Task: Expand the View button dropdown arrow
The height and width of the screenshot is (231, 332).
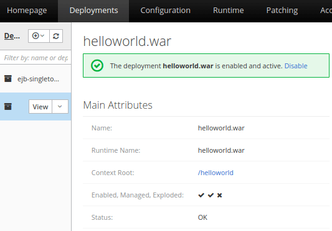Action: pos(60,107)
